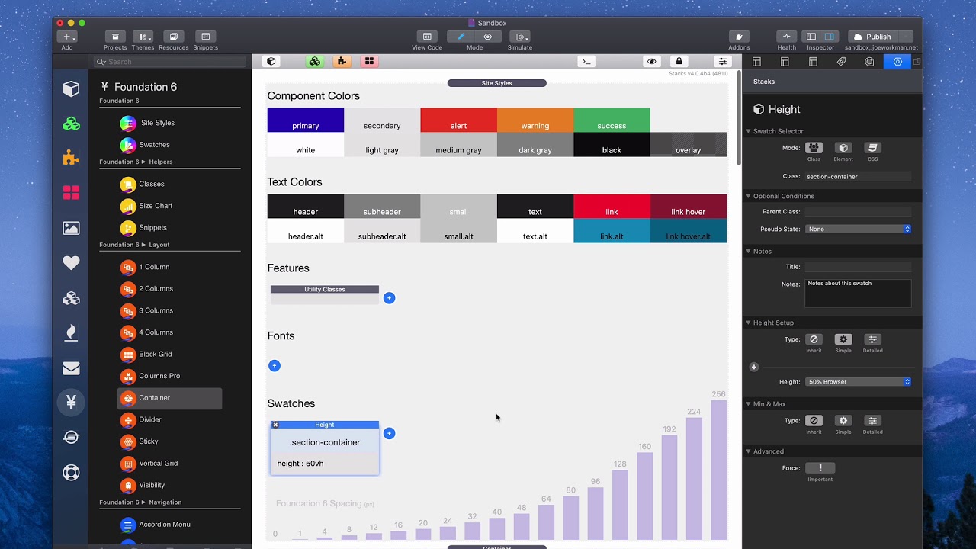Image resolution: width=976 pixels, height=549 pixels.
Task: Click the plus button above Height field
Action: click(754, 368)
